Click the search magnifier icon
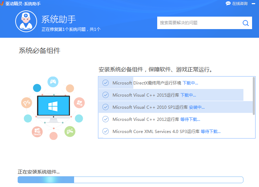This screenshot has height=187, width=259. [245, 23]
